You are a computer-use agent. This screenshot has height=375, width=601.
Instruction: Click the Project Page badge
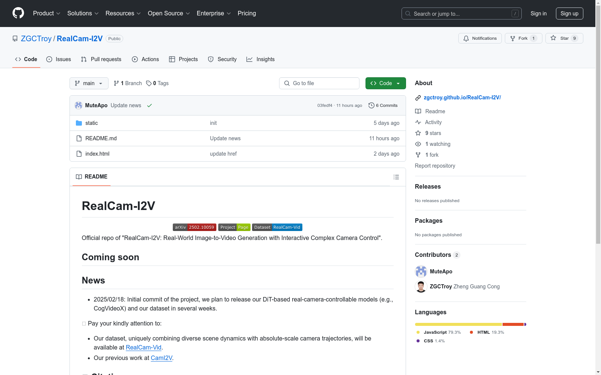[x=234, y=227]
